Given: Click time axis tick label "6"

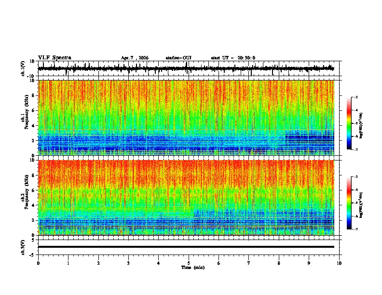Looking at the screenshot, I should tap(219, 263).
